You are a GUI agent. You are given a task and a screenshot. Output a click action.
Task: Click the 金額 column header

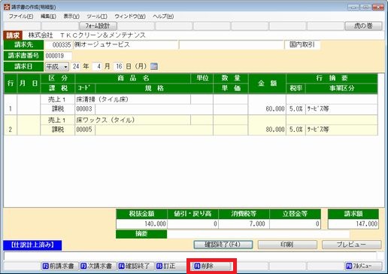click(x=267, y=84)
